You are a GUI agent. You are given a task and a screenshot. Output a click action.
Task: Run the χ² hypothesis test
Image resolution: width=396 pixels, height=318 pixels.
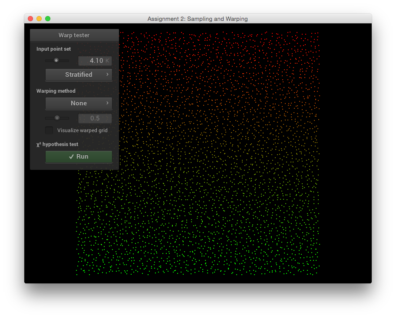[79, 157]
